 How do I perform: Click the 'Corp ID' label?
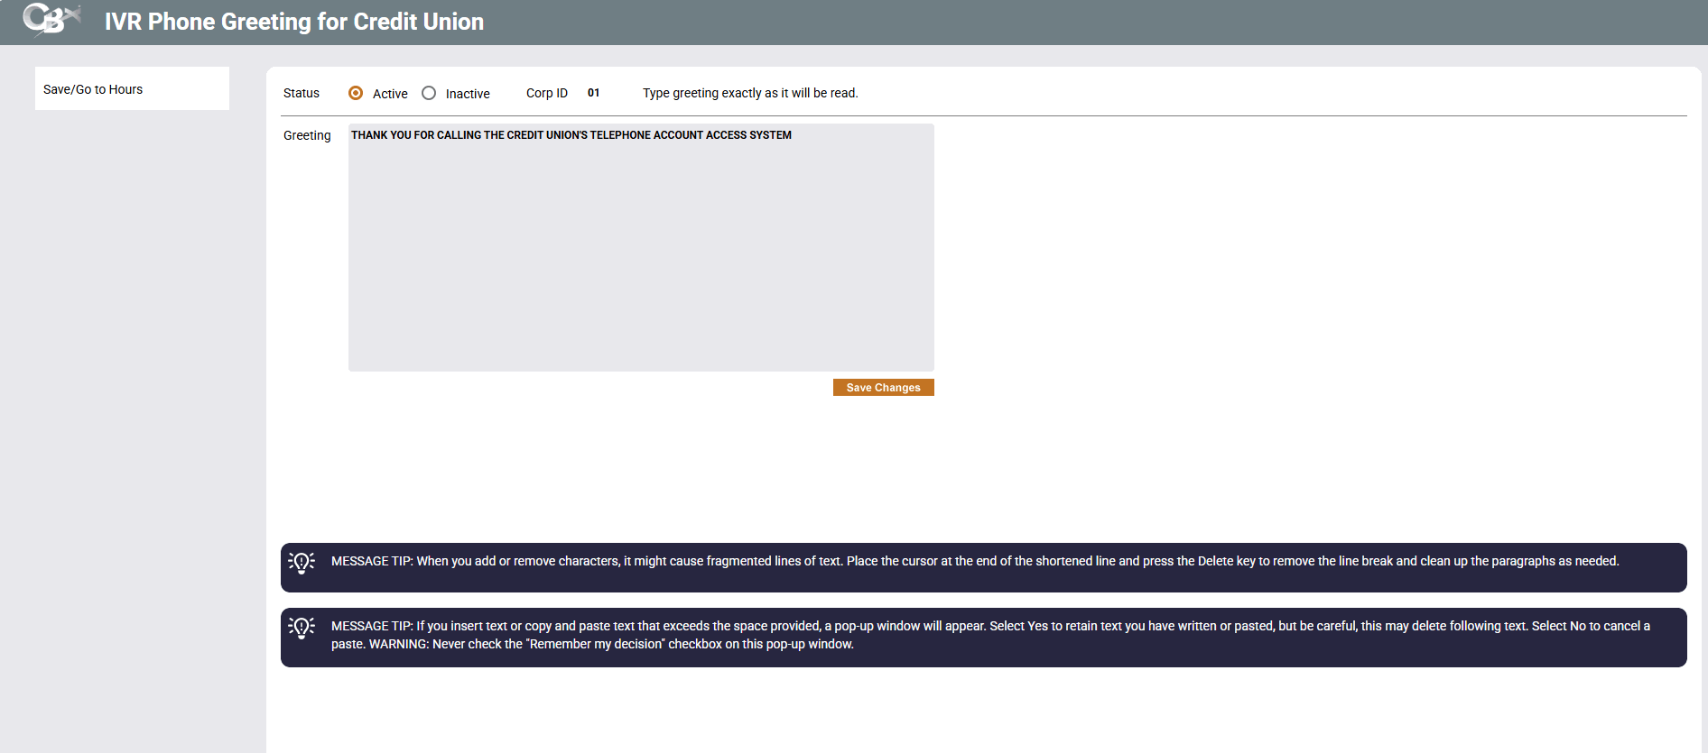pos(546,93)
